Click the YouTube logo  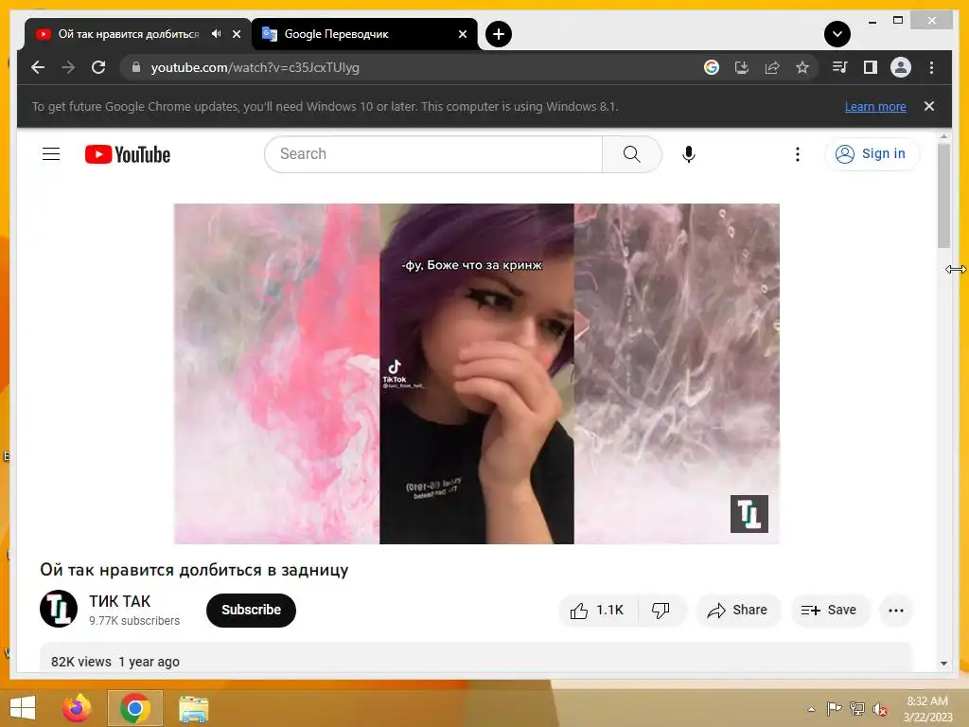(128, 154)
